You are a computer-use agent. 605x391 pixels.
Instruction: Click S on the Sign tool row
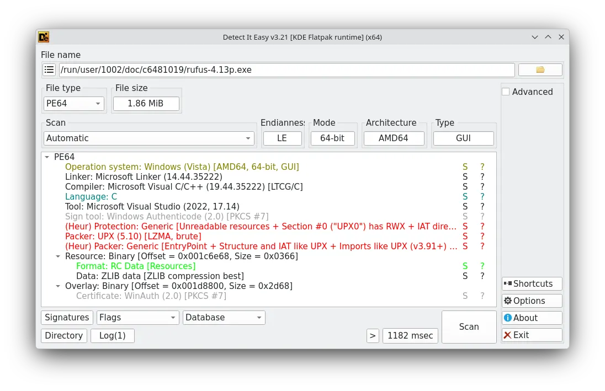click(x=465, y=216)
